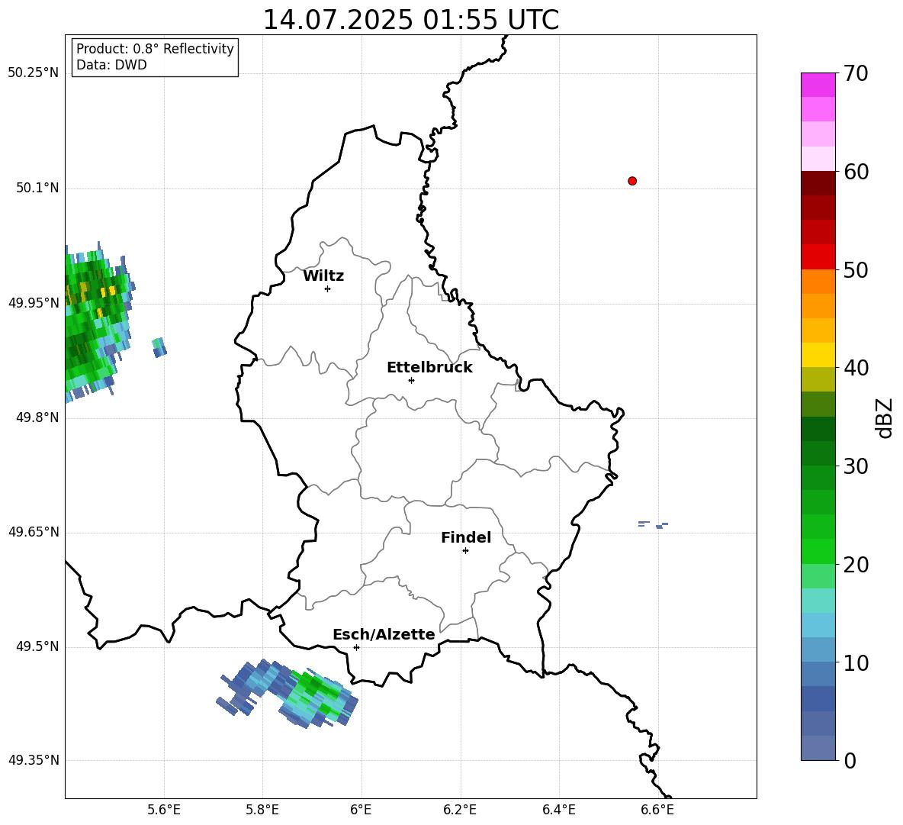
Task: Click the red dot radar site marker
Action: [x=632, y=181]
